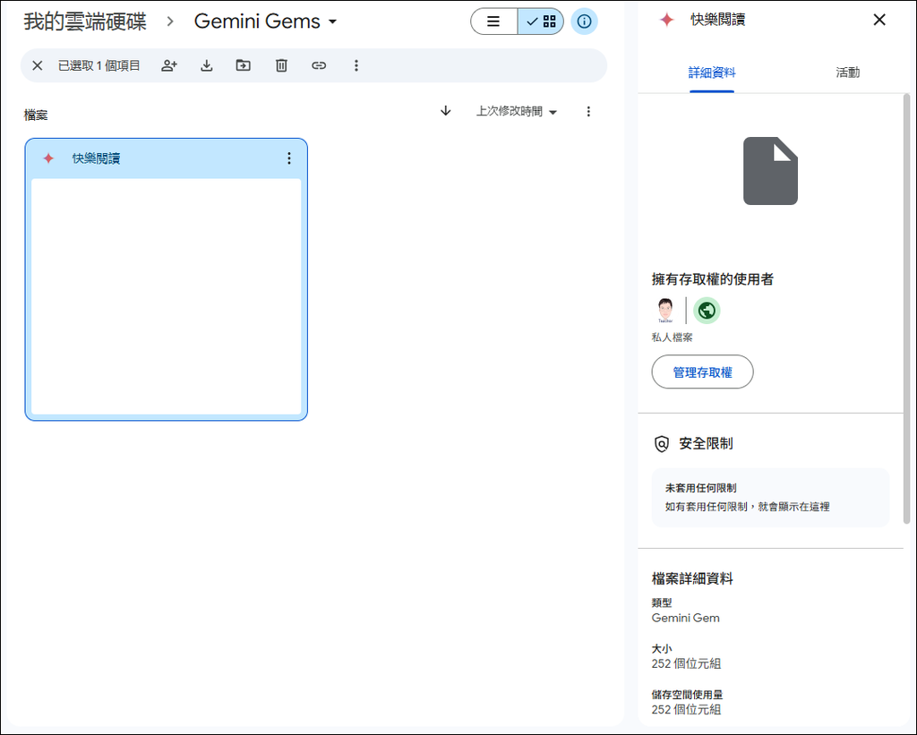Open more sort options menu beside 上次修改時間
The height and width of the screenshot is (735, 917).
tap(588, 111)
